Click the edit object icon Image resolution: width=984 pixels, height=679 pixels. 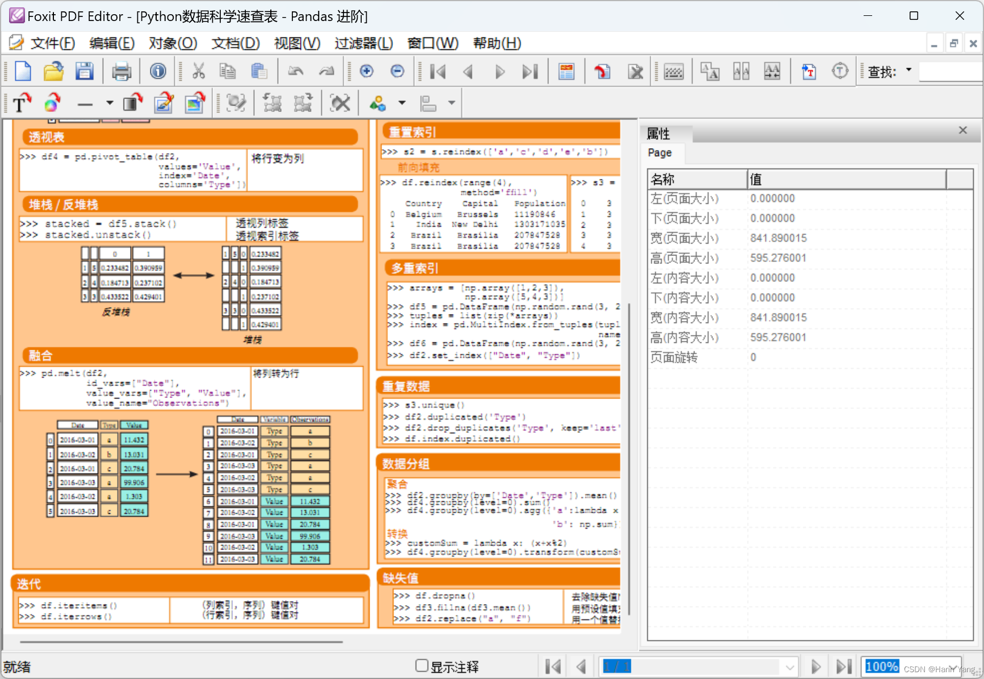[236, 103]
